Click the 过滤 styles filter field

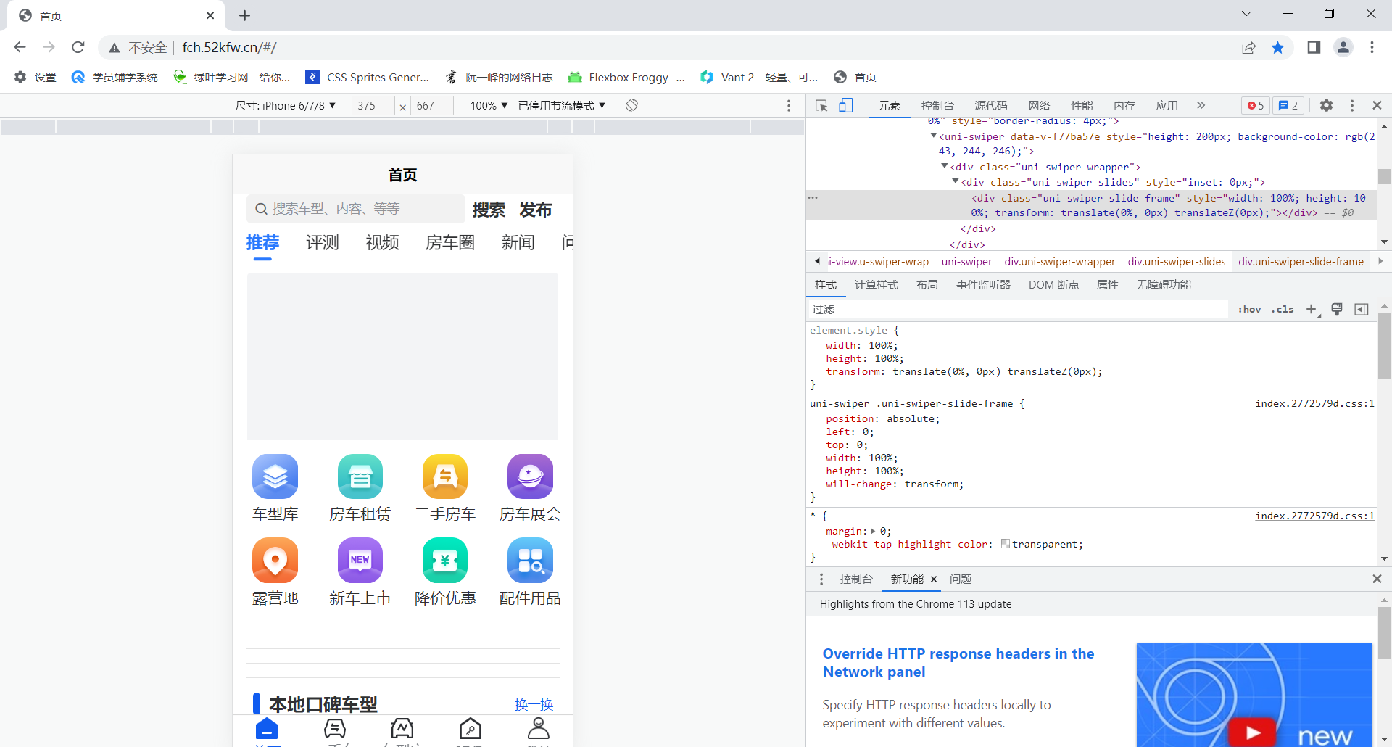[1018, 310]
